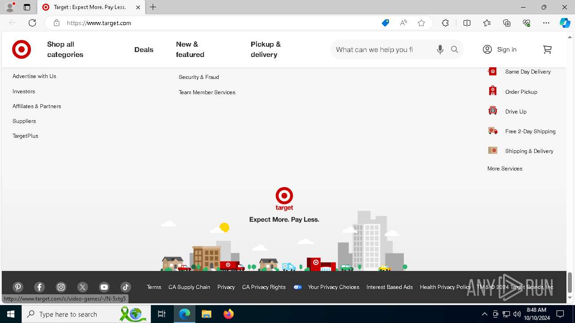Viewport: 575px width, 323px height.
Task: Show hidden system tray icons
Action: click(484, 314)
